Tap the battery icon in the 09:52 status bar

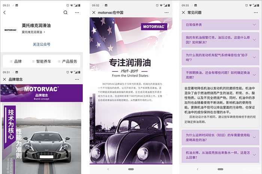169,5
